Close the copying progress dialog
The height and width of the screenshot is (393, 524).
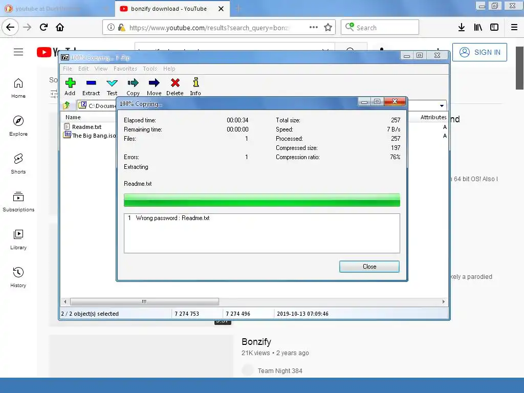pos(369,267)
